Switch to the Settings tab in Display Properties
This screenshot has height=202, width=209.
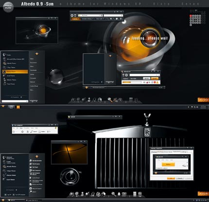coord(184,152)
